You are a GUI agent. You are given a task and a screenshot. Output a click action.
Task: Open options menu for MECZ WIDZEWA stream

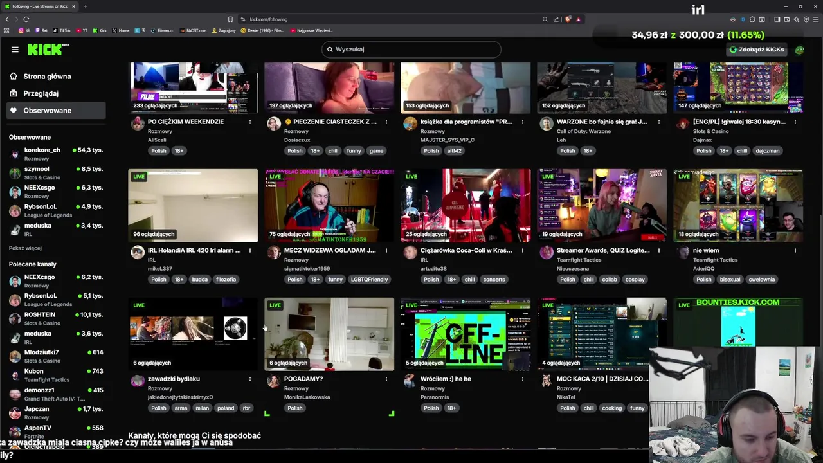pyautogui.click(x=386, y=250)
